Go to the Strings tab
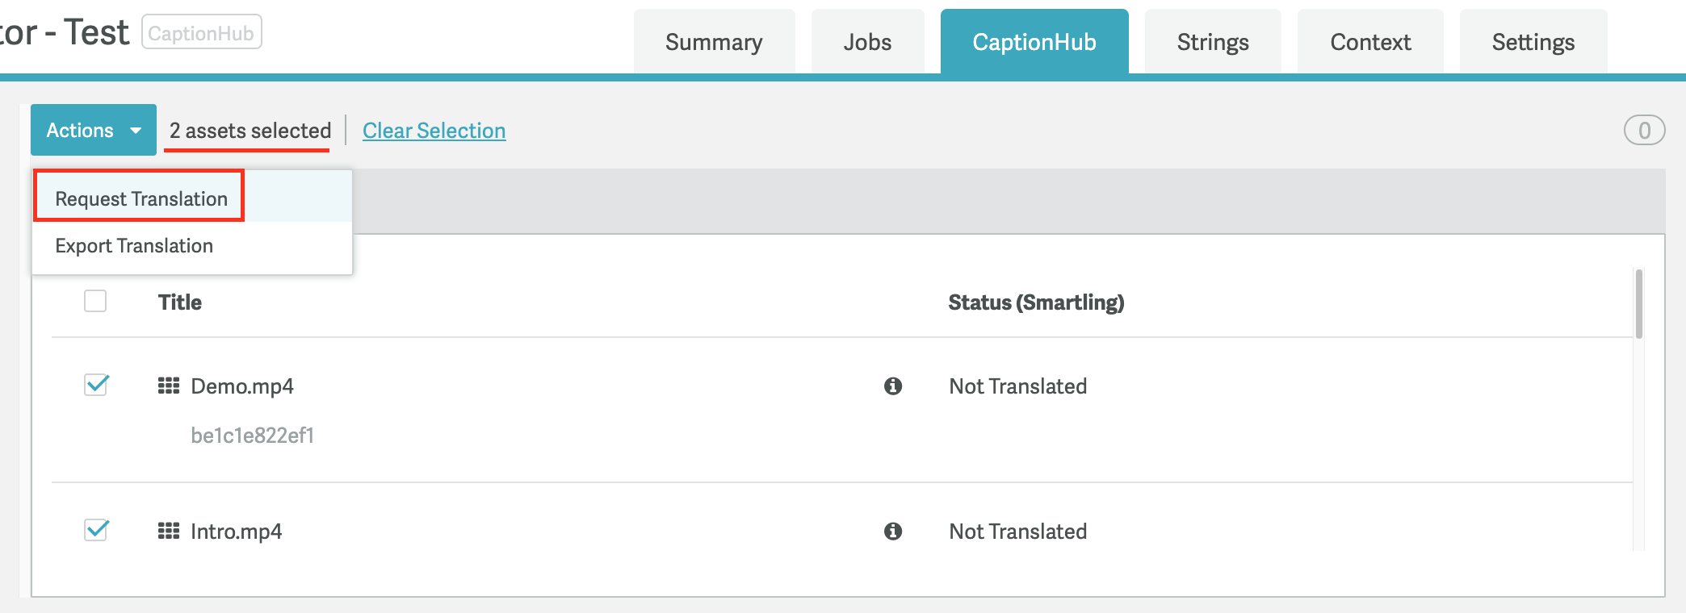The width and height of the screenshot is (1686, 613). tap(1213, 42)
